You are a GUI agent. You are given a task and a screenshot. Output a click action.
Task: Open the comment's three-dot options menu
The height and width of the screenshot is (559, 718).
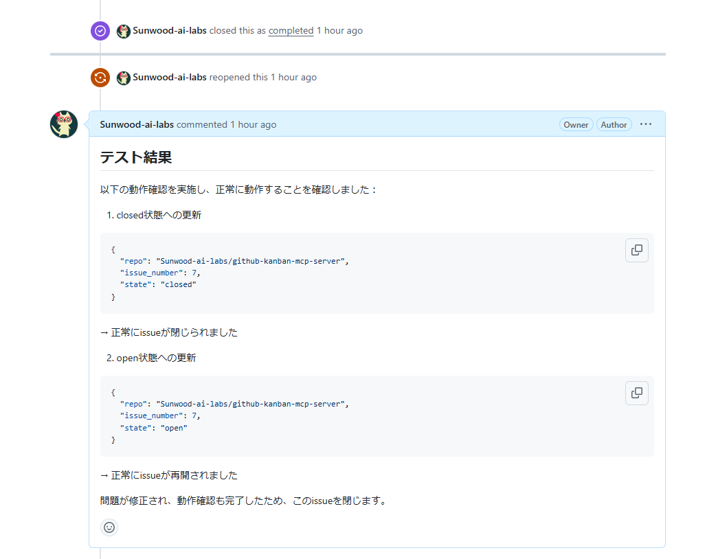[646, 124]
